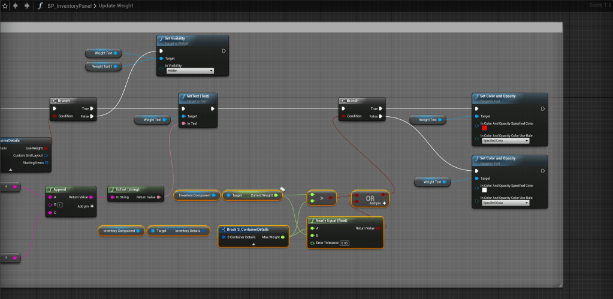Image resolution: width=613 pixels, height=299 pixels.
Task: Toggle the Starting Items pin
Action: (46, 162)
